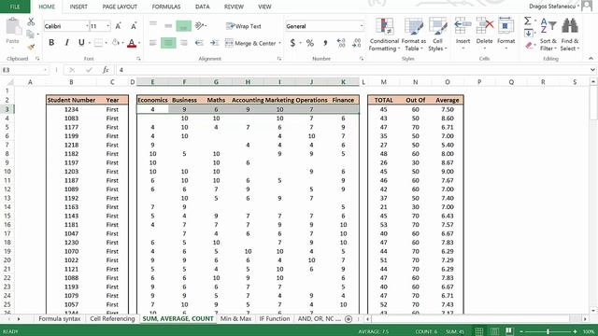Toggle Top Align
The image size is (598, 336).
point(153,24)
